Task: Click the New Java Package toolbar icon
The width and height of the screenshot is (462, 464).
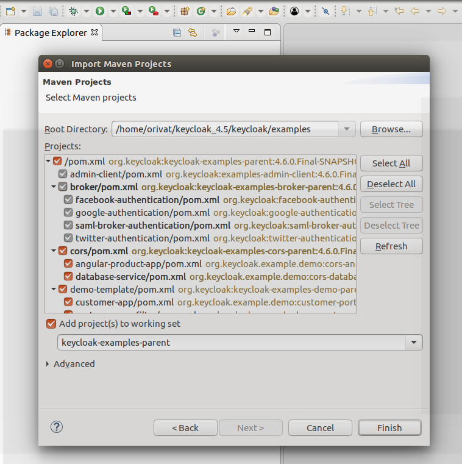Action: pyautogui.click(x=185, y=11)
